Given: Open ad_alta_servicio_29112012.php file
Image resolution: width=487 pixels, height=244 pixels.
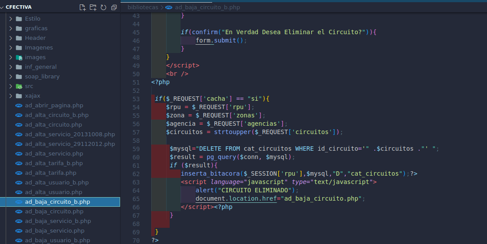Looking at the screenshot, I should point(60,144).
